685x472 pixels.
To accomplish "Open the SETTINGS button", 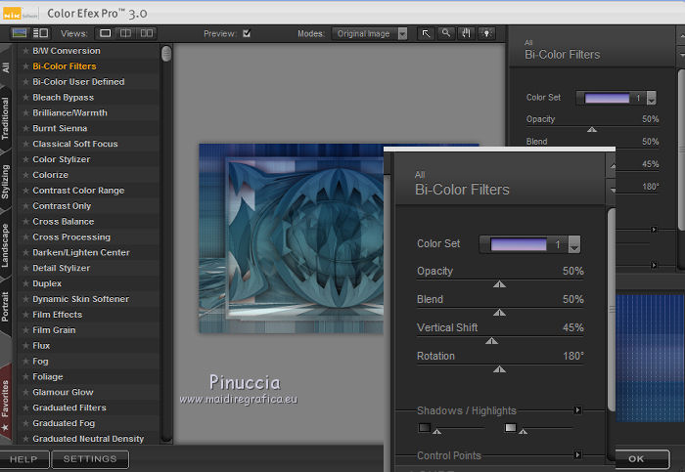I will tap(89, 458).
